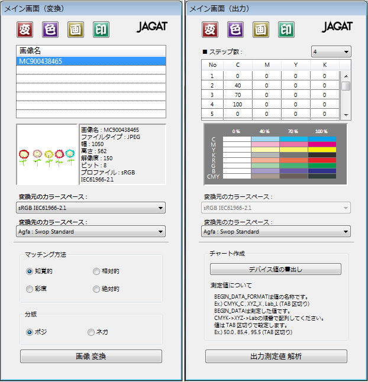Click the red 変 icon in left panel
Screen dimensions: 368x382
pos(25,29)
